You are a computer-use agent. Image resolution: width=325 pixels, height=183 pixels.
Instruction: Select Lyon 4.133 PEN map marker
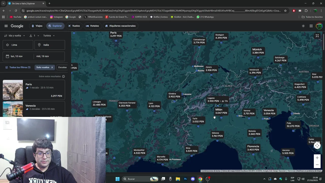pyautogui.click(x=154, y=105)
